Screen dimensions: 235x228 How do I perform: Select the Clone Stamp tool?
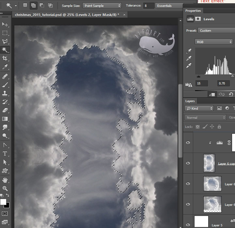pos(5,93)
